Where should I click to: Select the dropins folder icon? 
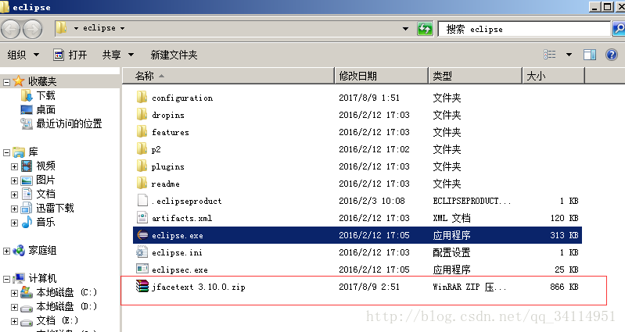(x=142, y=114)
